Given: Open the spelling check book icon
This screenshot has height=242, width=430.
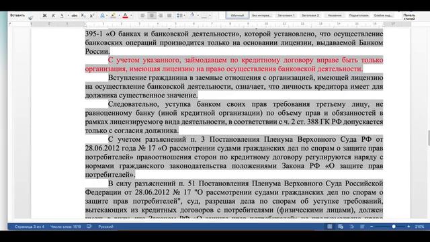Looking at the screenshot, I should point(89,227).
